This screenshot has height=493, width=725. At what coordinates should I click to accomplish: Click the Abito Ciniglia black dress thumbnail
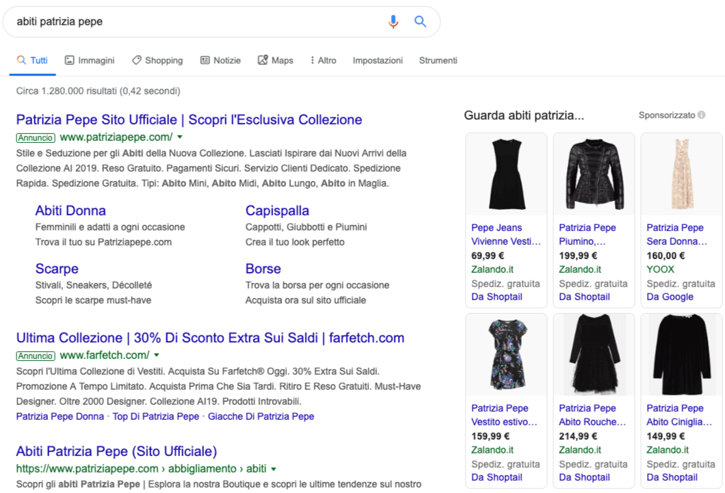click(x=682, y=355)
